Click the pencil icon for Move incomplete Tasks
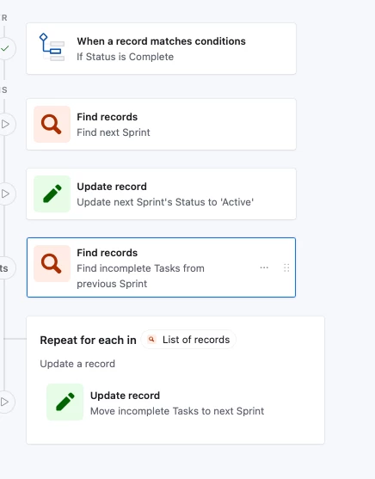Screen dimensions: 375x479 coord(65,402)
